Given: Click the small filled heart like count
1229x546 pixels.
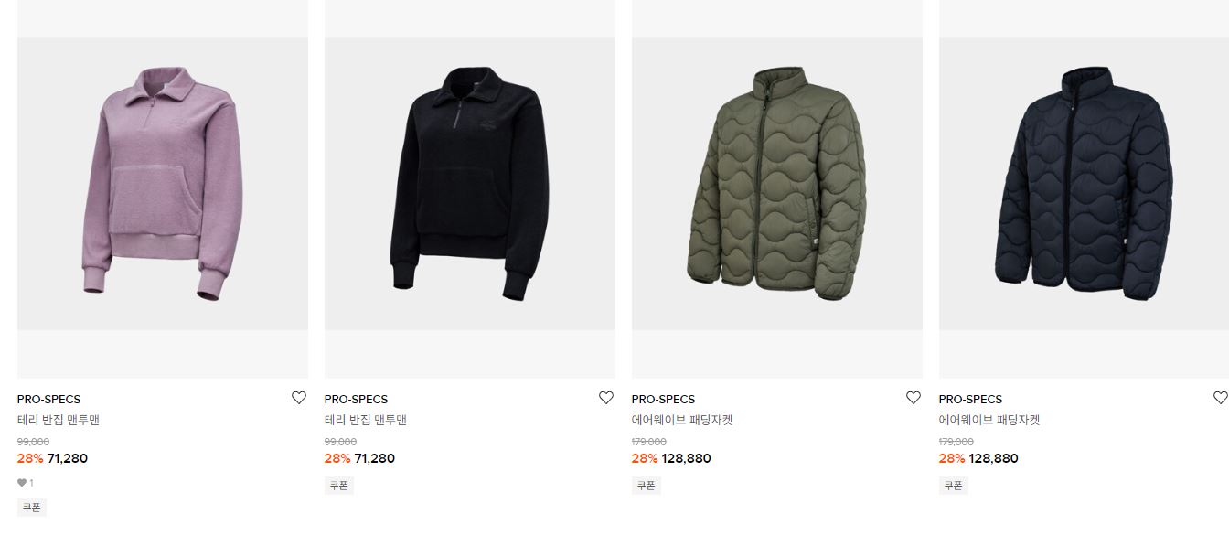Looking at the screenshot, I should (25, 483).
